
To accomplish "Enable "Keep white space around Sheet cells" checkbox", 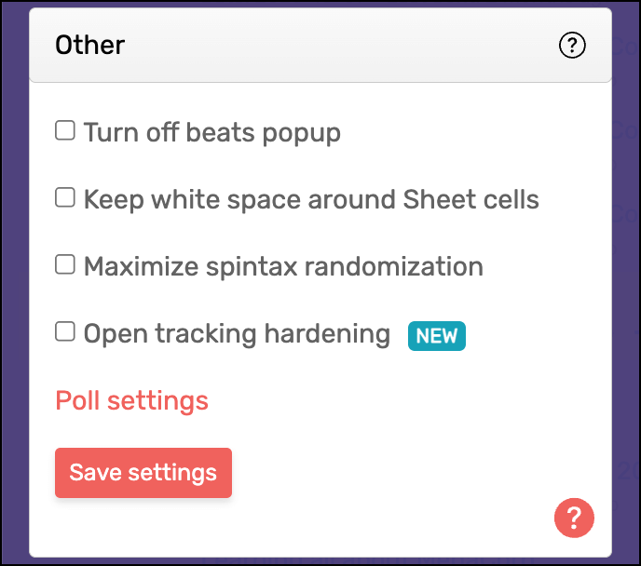I will [64, 198].
